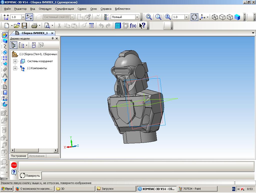Open the Полный display mode dropdown

click(137, 17)
